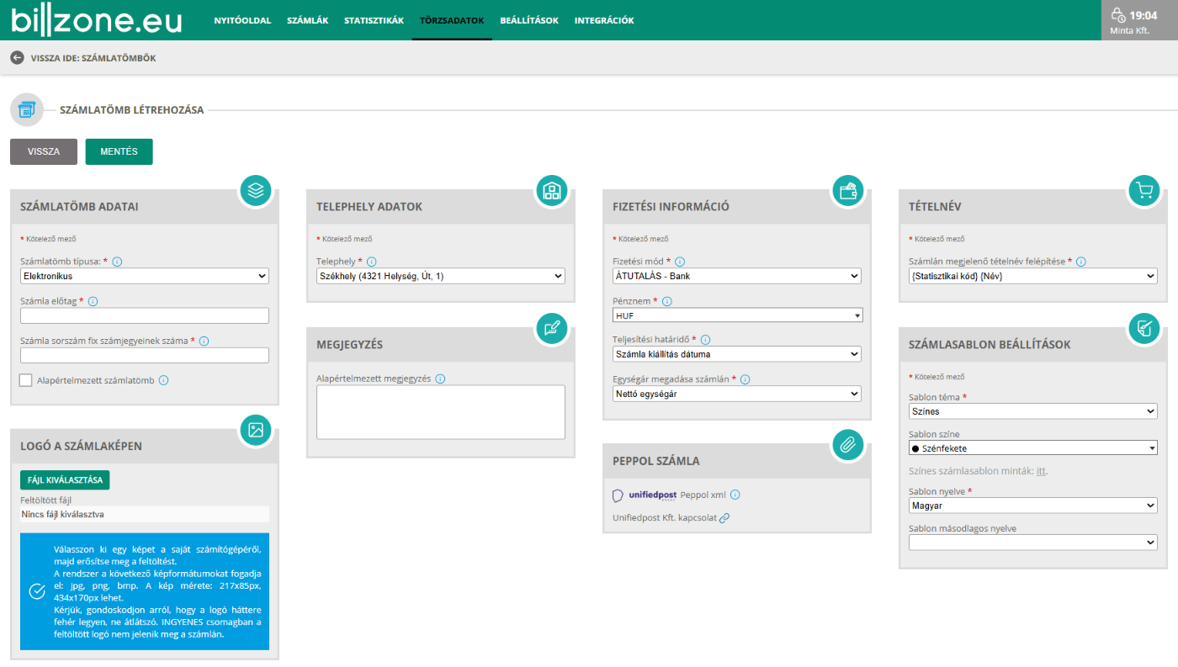Click info icon next to Számlatömb típusa

(117, 262)
